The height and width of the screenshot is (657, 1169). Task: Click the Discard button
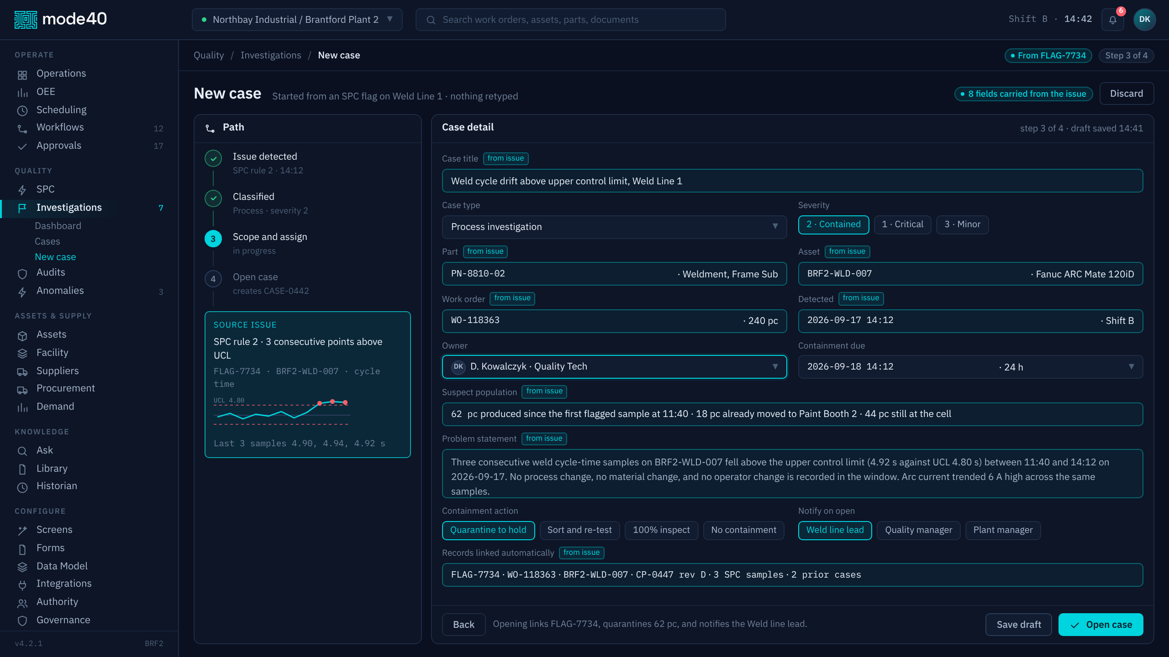(1127, 94)
